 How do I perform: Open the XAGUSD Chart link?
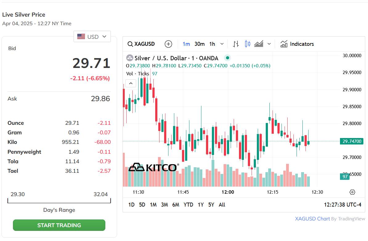tap(312, 219)
